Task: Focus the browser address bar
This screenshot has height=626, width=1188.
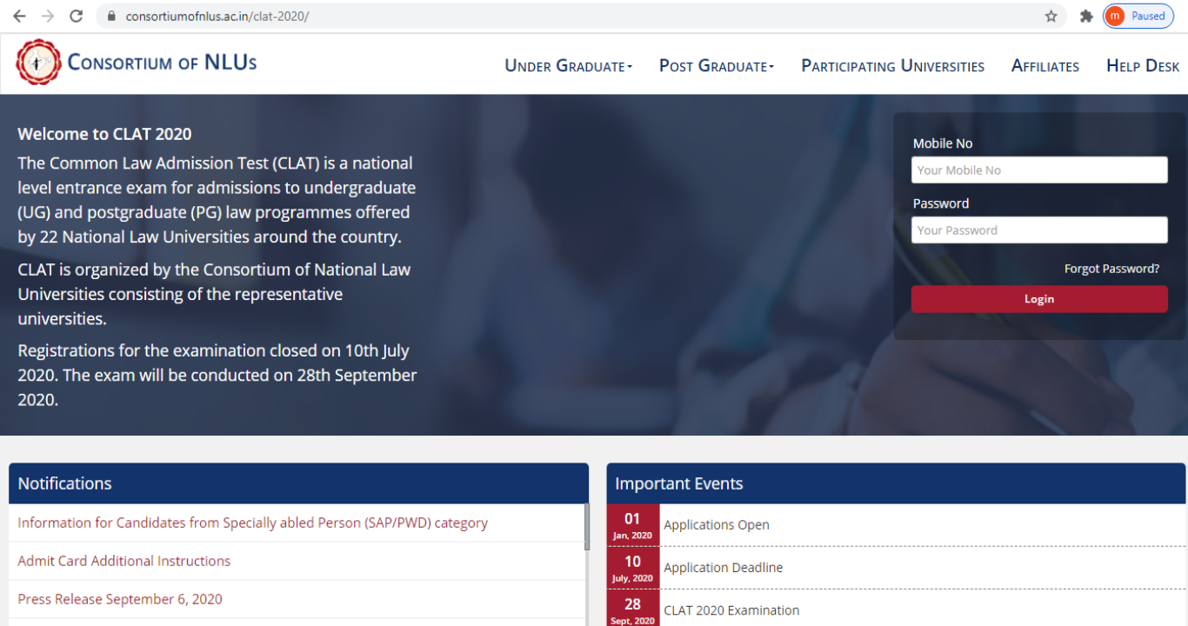Action: point(583,17)
